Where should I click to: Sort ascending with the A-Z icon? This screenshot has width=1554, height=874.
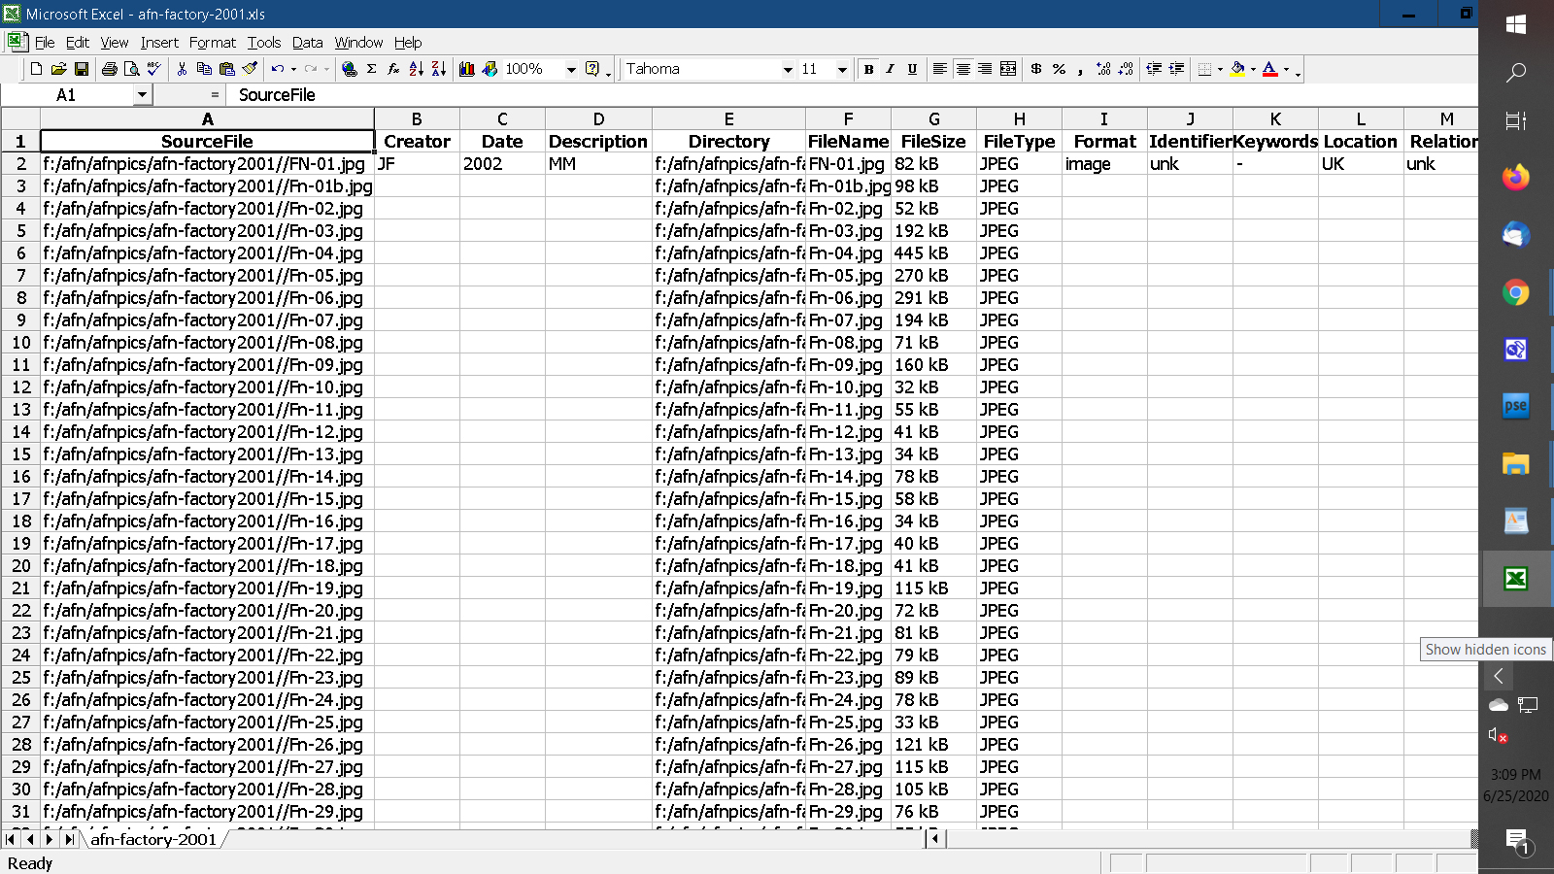coord(416,69)
